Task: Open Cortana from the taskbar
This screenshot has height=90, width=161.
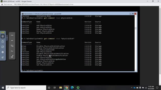Action: point(49,88)
